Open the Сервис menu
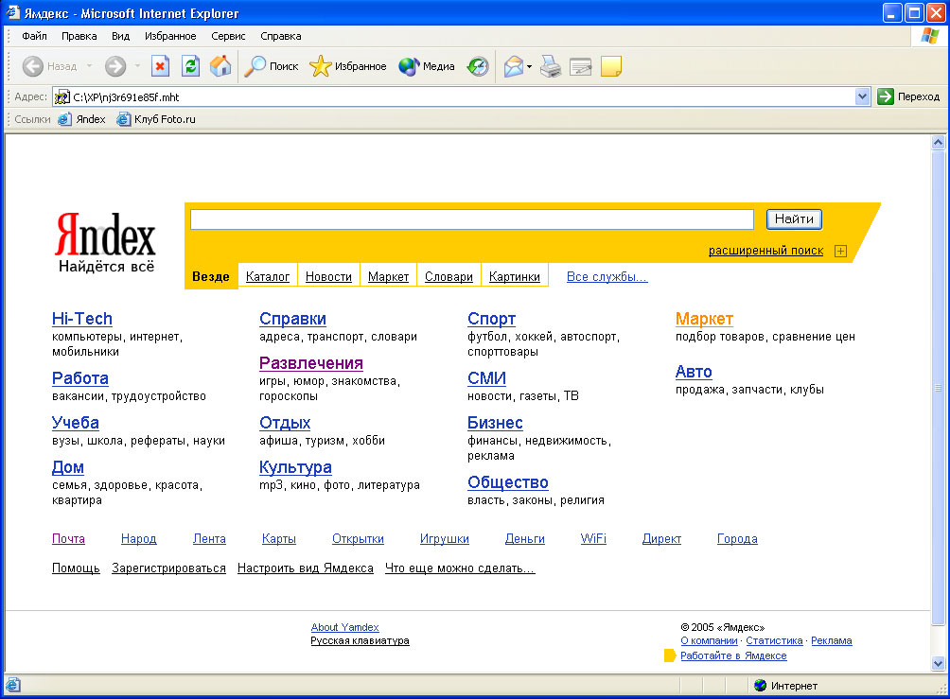This screenshot has height=699, width=950. click(228, 36)
